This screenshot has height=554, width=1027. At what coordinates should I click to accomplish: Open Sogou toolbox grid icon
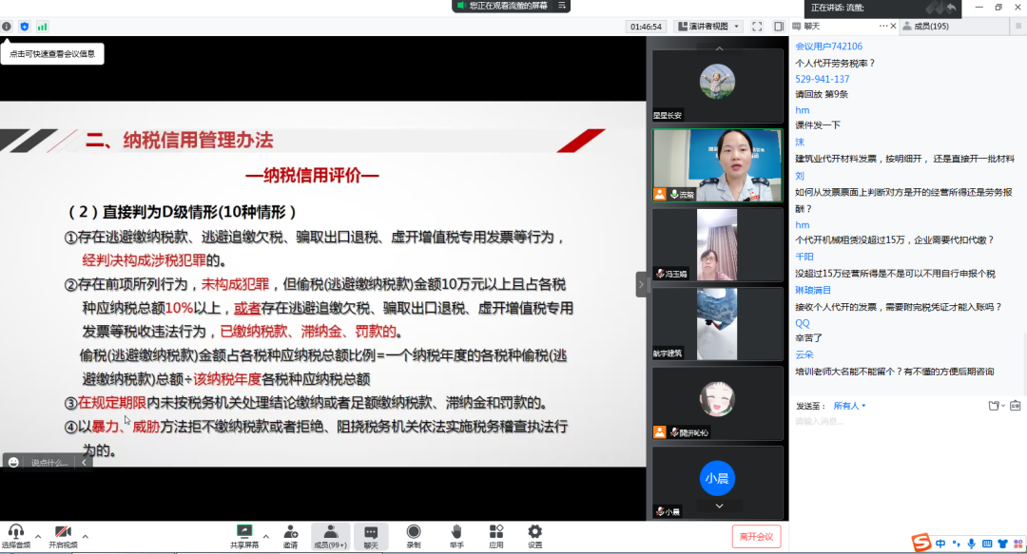1017,544
